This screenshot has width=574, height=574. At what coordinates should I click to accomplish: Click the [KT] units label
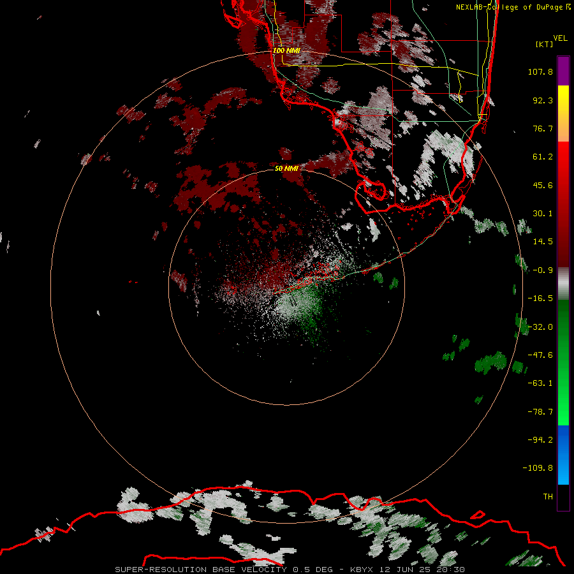tap(545, 44)
